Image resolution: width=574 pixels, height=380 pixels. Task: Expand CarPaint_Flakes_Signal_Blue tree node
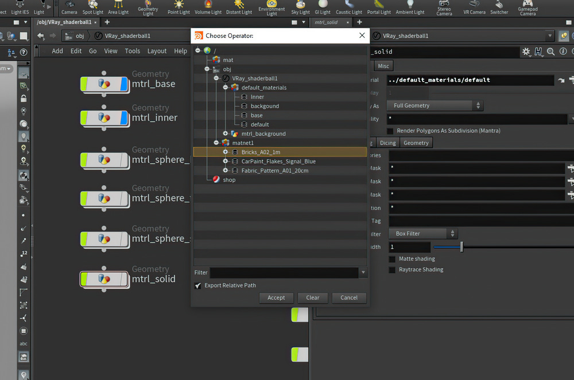point(226,161)
